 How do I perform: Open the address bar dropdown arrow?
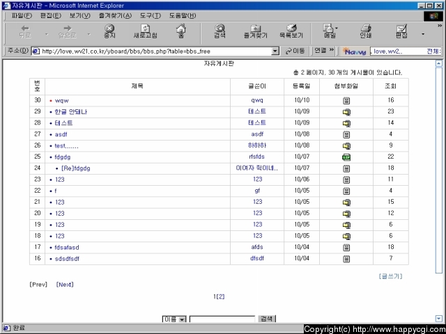tap(275, 51)
